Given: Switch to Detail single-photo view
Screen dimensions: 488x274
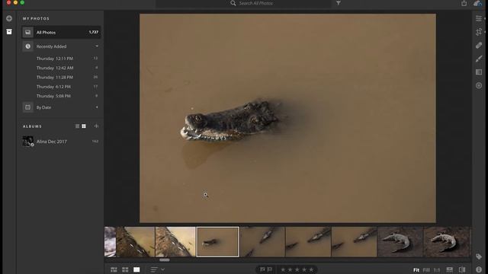Looking at the screenshot, I should tap(136, 269).
